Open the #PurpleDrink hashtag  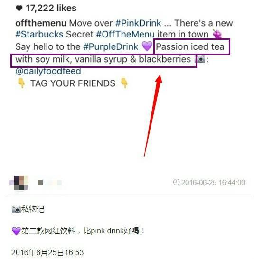pos(111,47)
